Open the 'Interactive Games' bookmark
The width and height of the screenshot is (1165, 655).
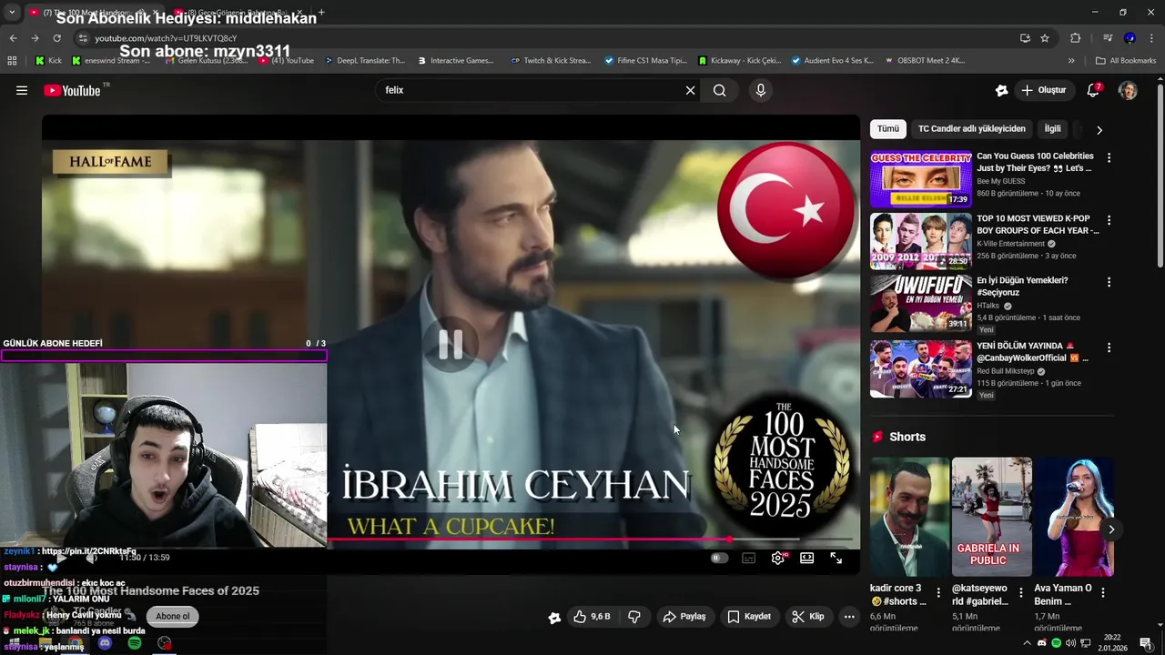point(456,61)
